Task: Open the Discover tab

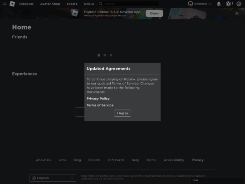Action: 26,4
